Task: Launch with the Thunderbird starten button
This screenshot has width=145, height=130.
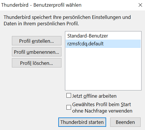Action: (82, 122)
